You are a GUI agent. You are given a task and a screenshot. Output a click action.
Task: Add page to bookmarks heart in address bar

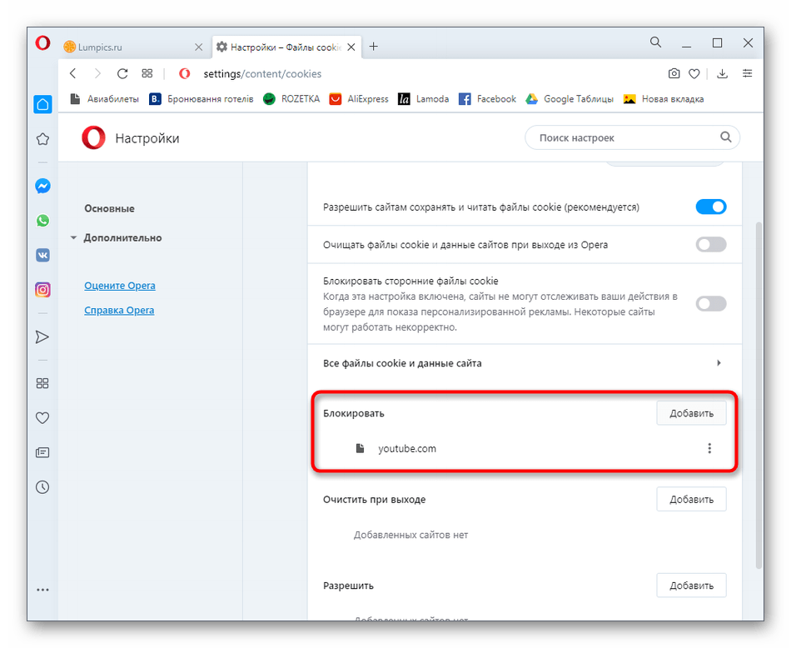click(694, 74)
